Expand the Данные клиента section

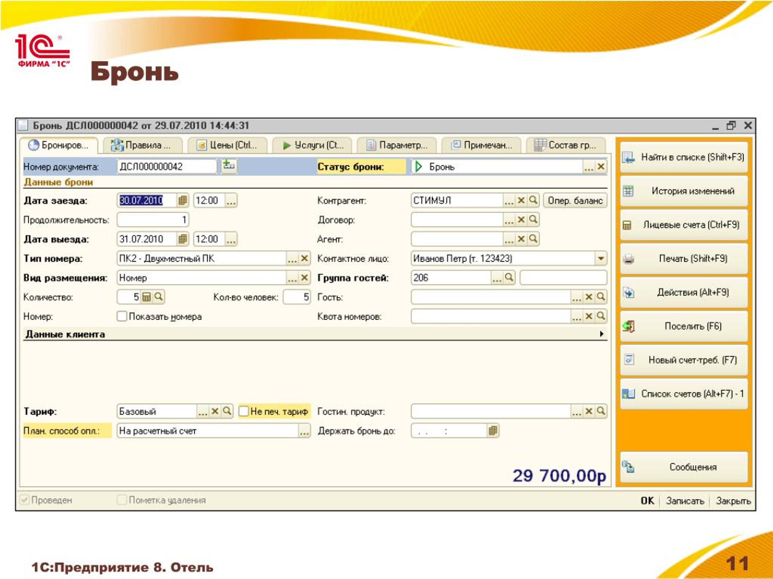coord(602,334)
